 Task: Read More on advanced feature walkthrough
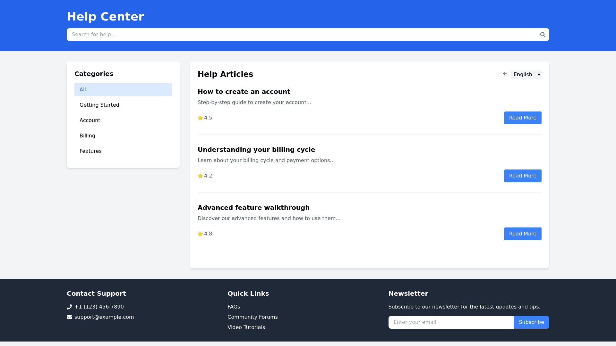coord(522,234)
